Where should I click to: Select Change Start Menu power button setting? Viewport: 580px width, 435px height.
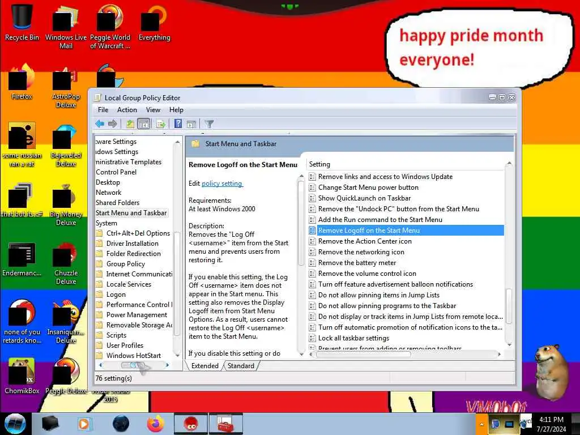[x=368, y=187]
